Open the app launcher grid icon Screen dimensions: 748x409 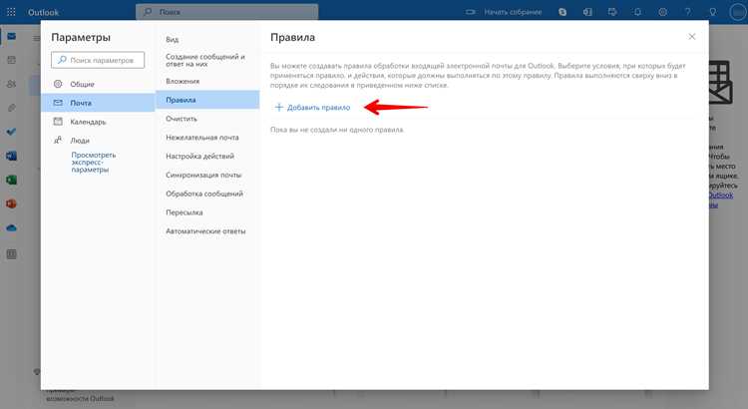(x=11, y=12)
